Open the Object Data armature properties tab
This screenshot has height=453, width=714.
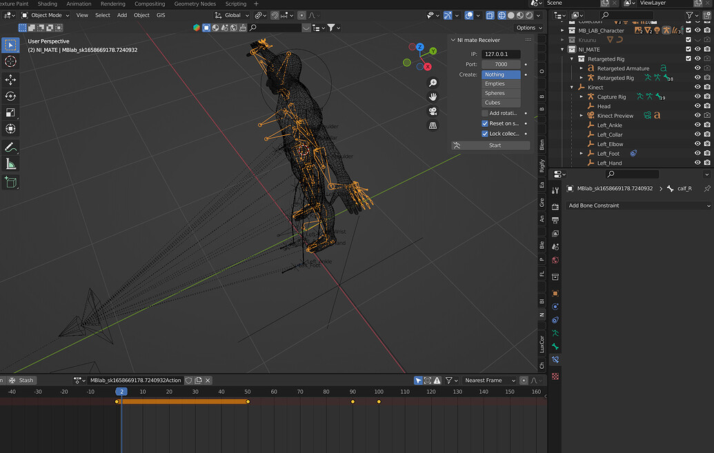tap(555, 333)
